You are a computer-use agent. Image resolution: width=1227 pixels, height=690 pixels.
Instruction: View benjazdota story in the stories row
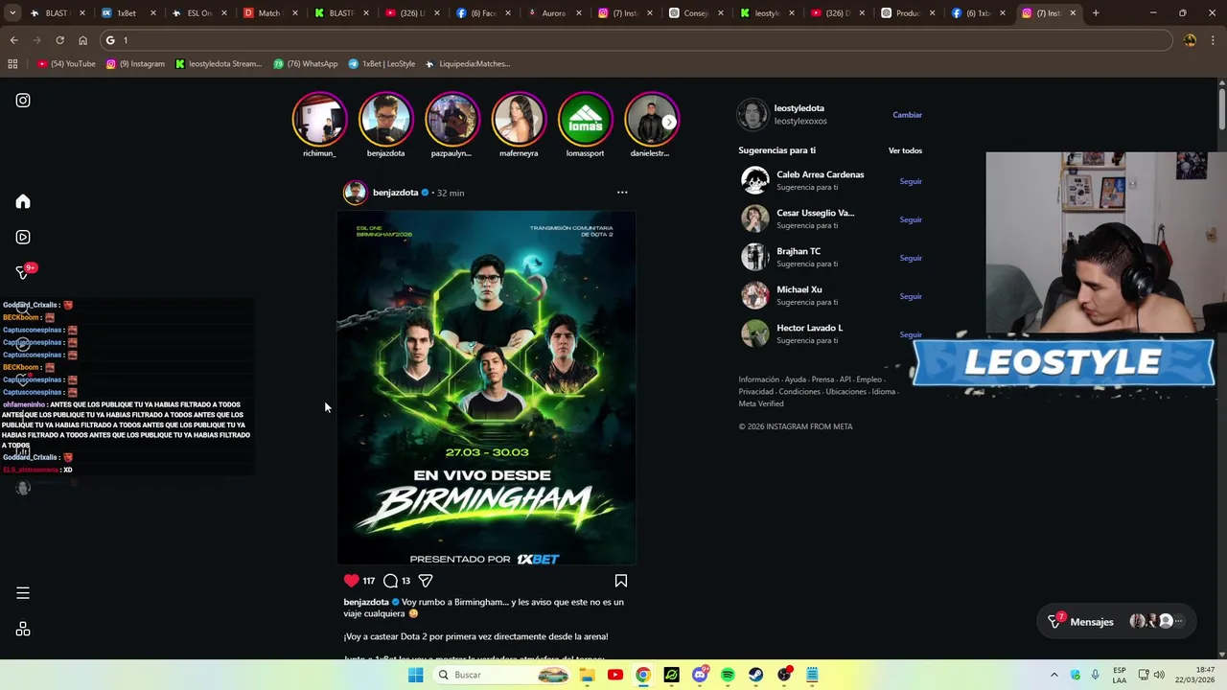click(x=385, y=120)
